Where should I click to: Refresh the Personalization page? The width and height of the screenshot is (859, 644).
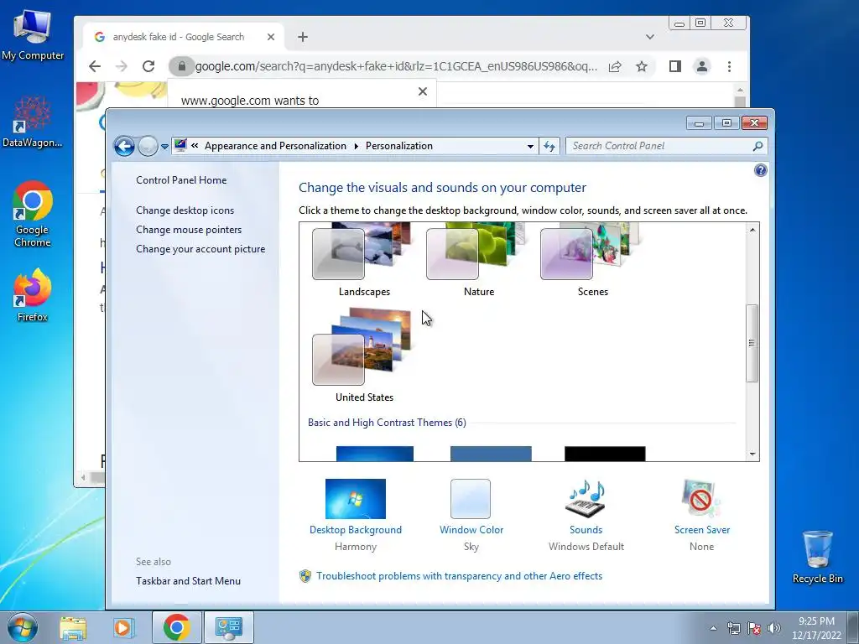coord(549,146)
